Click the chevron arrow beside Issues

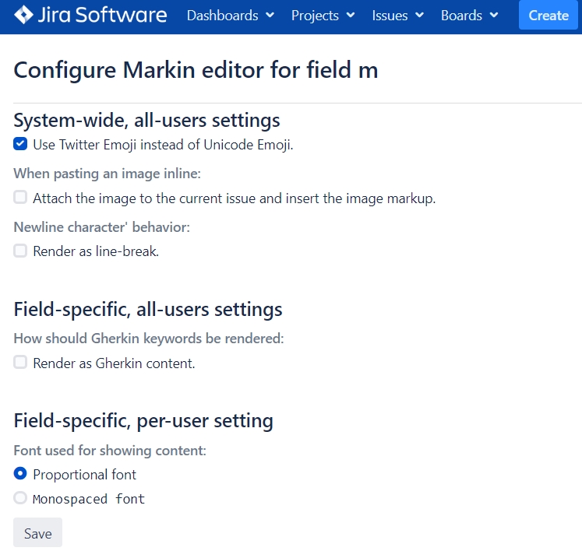[x=419, y=16]
